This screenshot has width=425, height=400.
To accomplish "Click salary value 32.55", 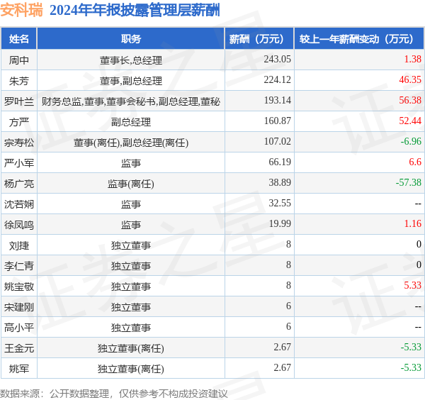I will tap(280, 203).
